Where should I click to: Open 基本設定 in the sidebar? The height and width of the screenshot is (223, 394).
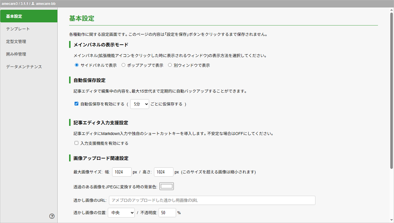(x=29, y=16)
